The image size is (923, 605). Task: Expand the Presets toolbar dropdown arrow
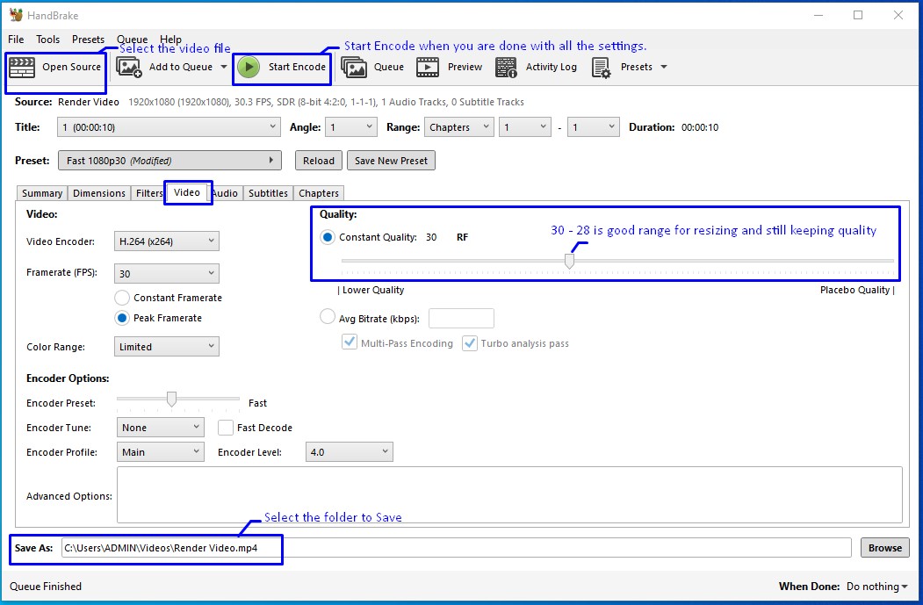664,67
